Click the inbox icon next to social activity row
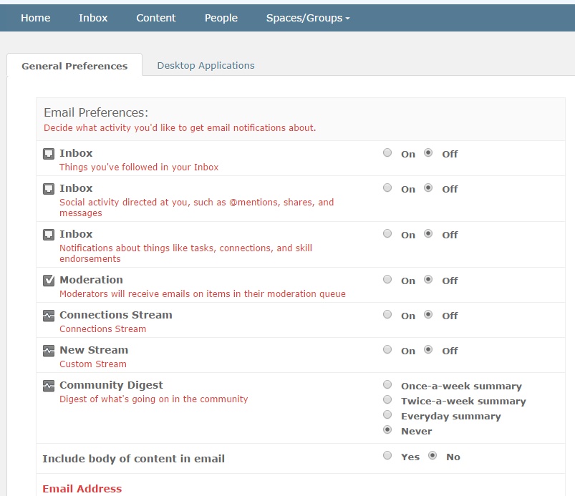Image resolution: width=575 pixels, height=496 pixels. pos(49,189)
